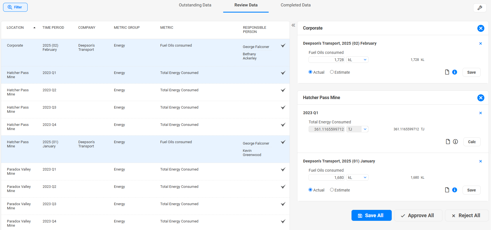Open the kL unit dropdown for Corporate February
This screenshot has height=230, width=491.
click(357, 60)
